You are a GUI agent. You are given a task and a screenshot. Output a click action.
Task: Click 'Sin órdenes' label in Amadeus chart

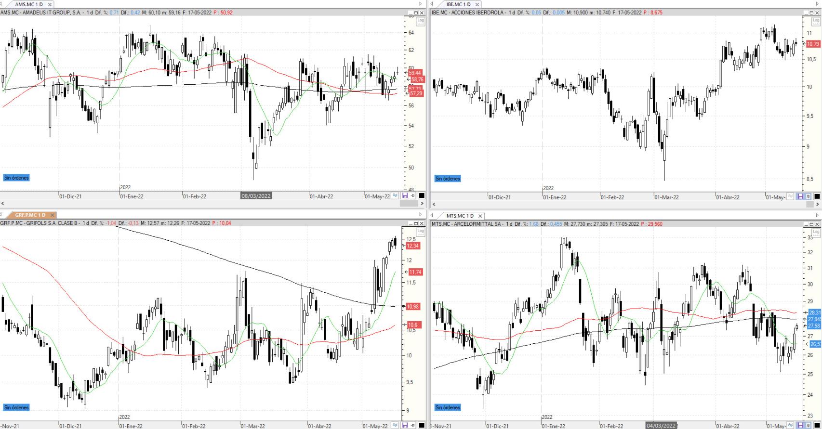click(16, 178)
